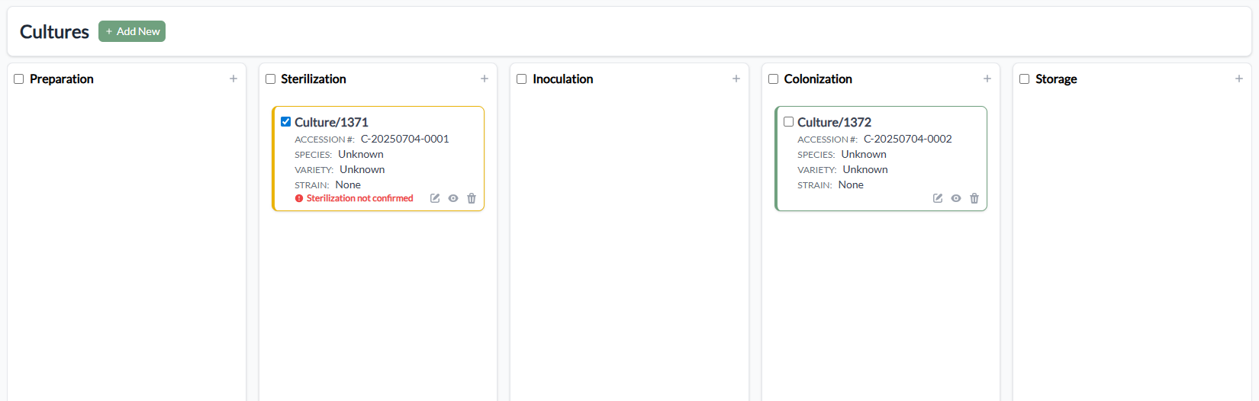
Task: Click the edit icon on Culture/1372 card
Action: [938, 198]
